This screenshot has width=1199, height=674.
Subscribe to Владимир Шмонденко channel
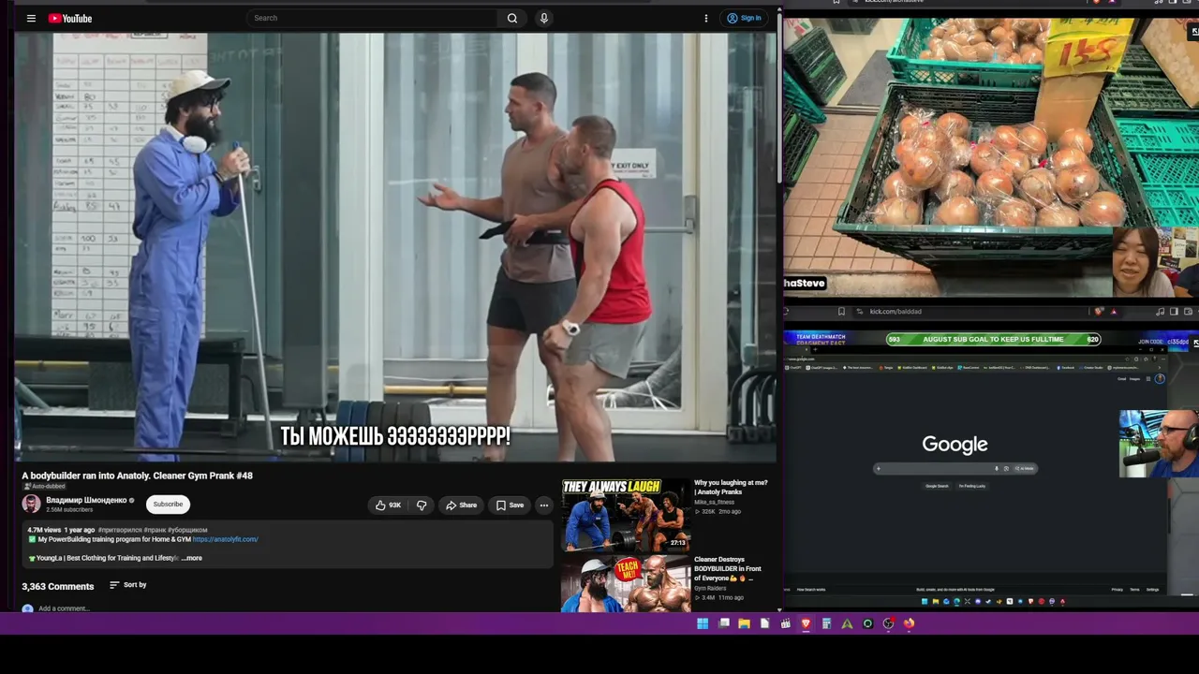(169, 505)
